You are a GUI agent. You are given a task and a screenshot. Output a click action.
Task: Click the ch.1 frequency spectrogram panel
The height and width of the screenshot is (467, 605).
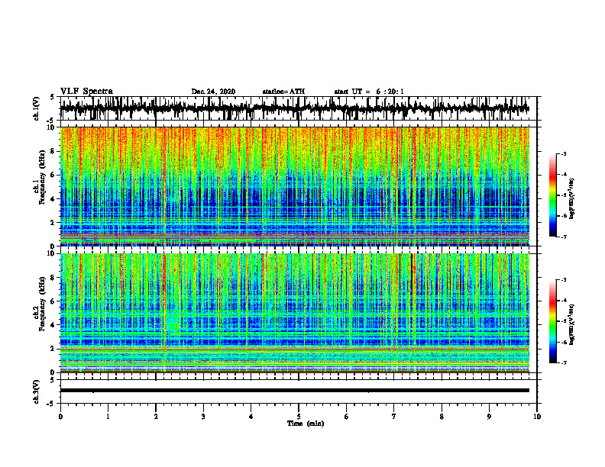click(294, 186)
